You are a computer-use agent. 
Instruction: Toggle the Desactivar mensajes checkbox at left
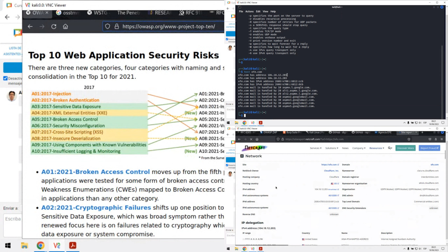5,78
